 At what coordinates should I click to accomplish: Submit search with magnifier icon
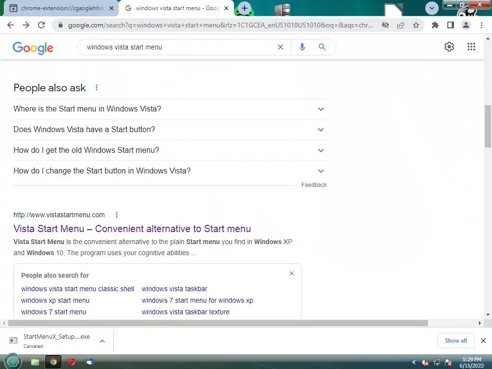[x=322, y=47]
